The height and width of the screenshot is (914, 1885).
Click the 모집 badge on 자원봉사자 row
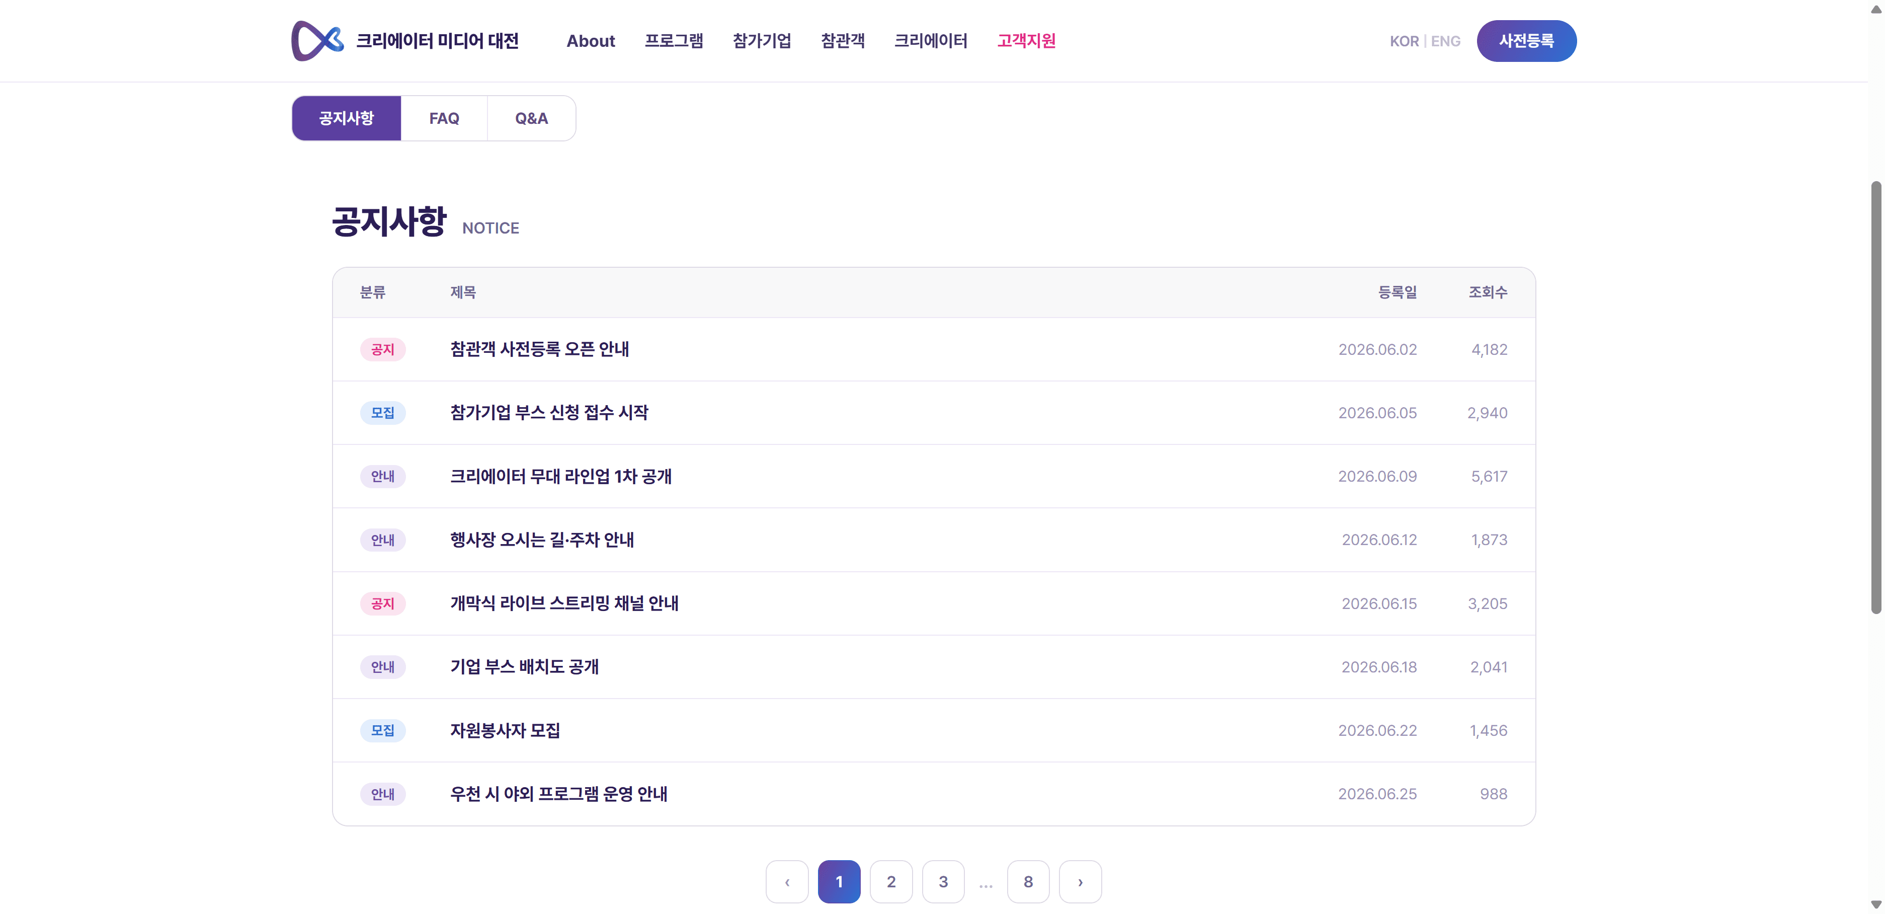(383, 730)
